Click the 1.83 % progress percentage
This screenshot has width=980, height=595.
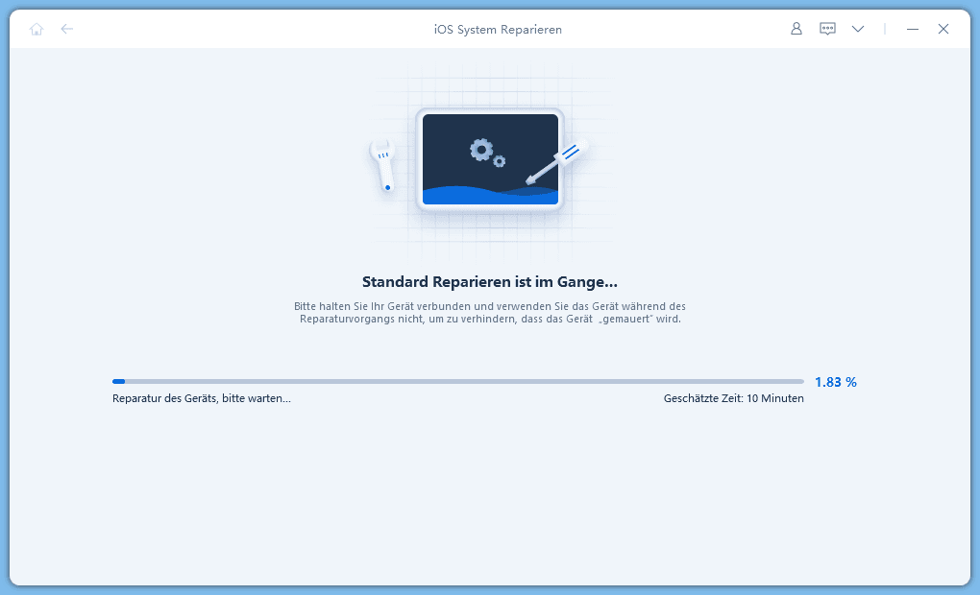coord(835,382)
